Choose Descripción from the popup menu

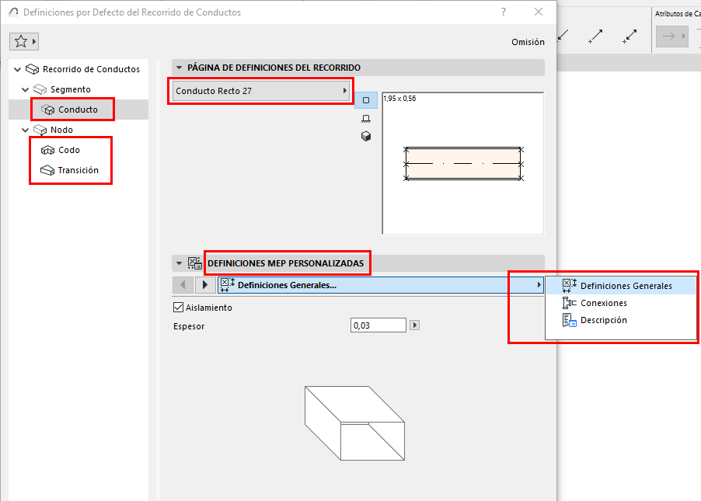click(x=621, y=320)
